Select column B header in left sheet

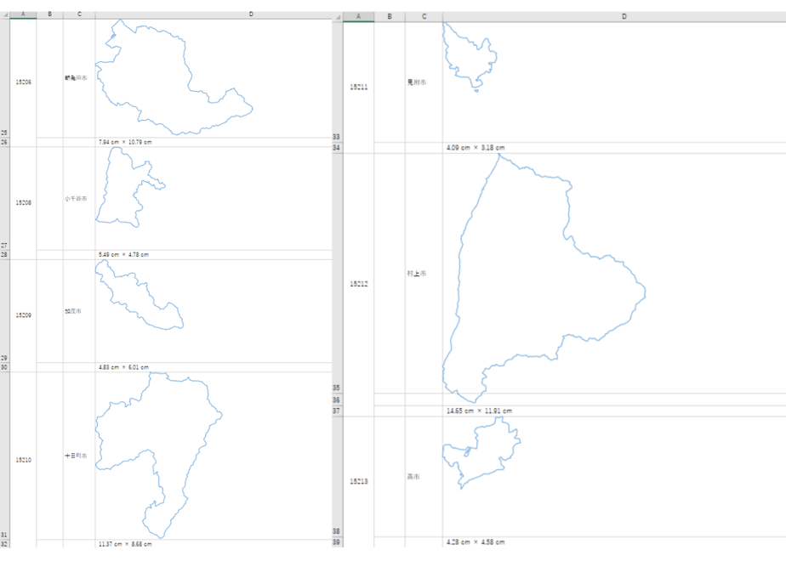49,14
